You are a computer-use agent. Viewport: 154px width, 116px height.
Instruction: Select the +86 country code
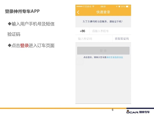82,31
